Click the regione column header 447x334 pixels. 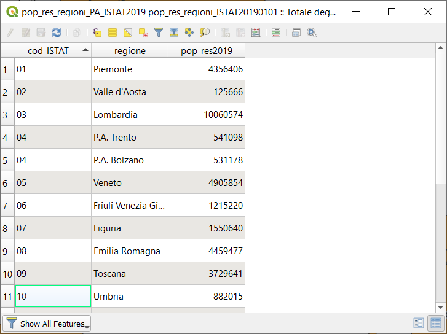click(130, 51)
